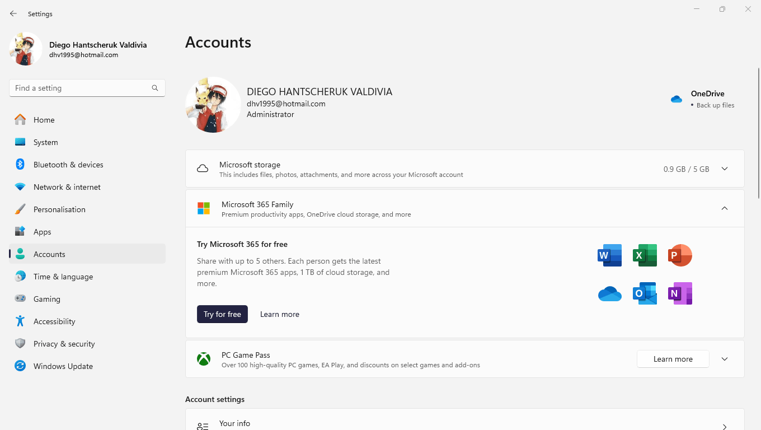
Task: Click the Privacy & security shield icon
Action: (x=20, y=343)
